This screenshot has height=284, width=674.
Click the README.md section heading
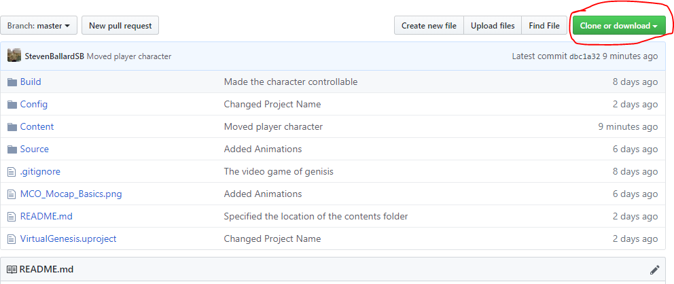[x=46, y=270]
